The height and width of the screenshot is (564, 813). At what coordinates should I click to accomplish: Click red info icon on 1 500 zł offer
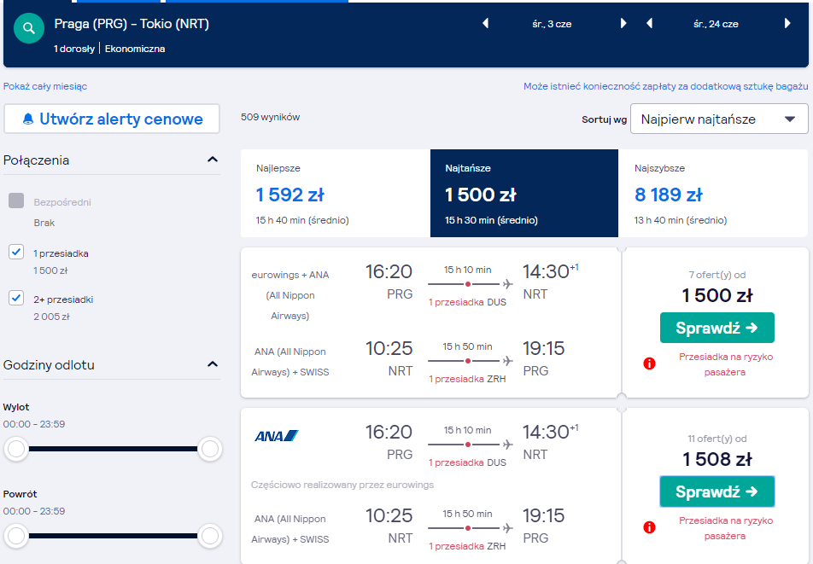pos(649,363)
